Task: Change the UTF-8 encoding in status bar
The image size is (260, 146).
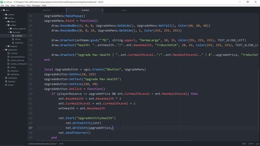Action: pyautogui.click(x=251, y=144)
